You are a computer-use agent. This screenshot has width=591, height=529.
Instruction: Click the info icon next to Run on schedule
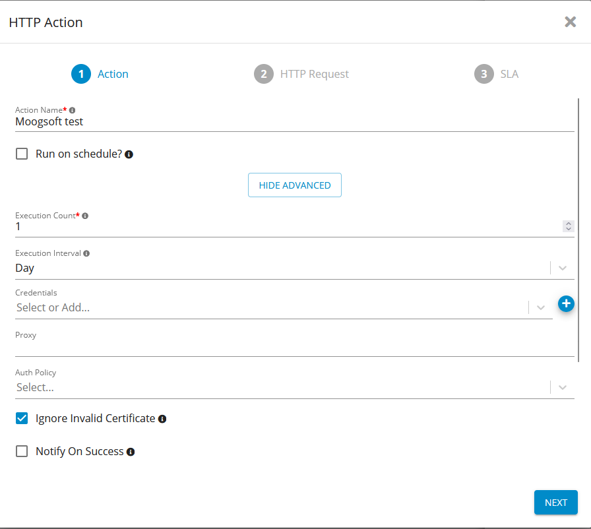pyautogui.click(x=129, y=154)
